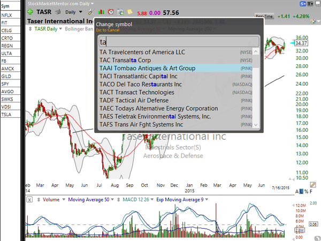Expand the Exp Moving Average 9 dropdown
321x241 pixels.
(207, 200)
